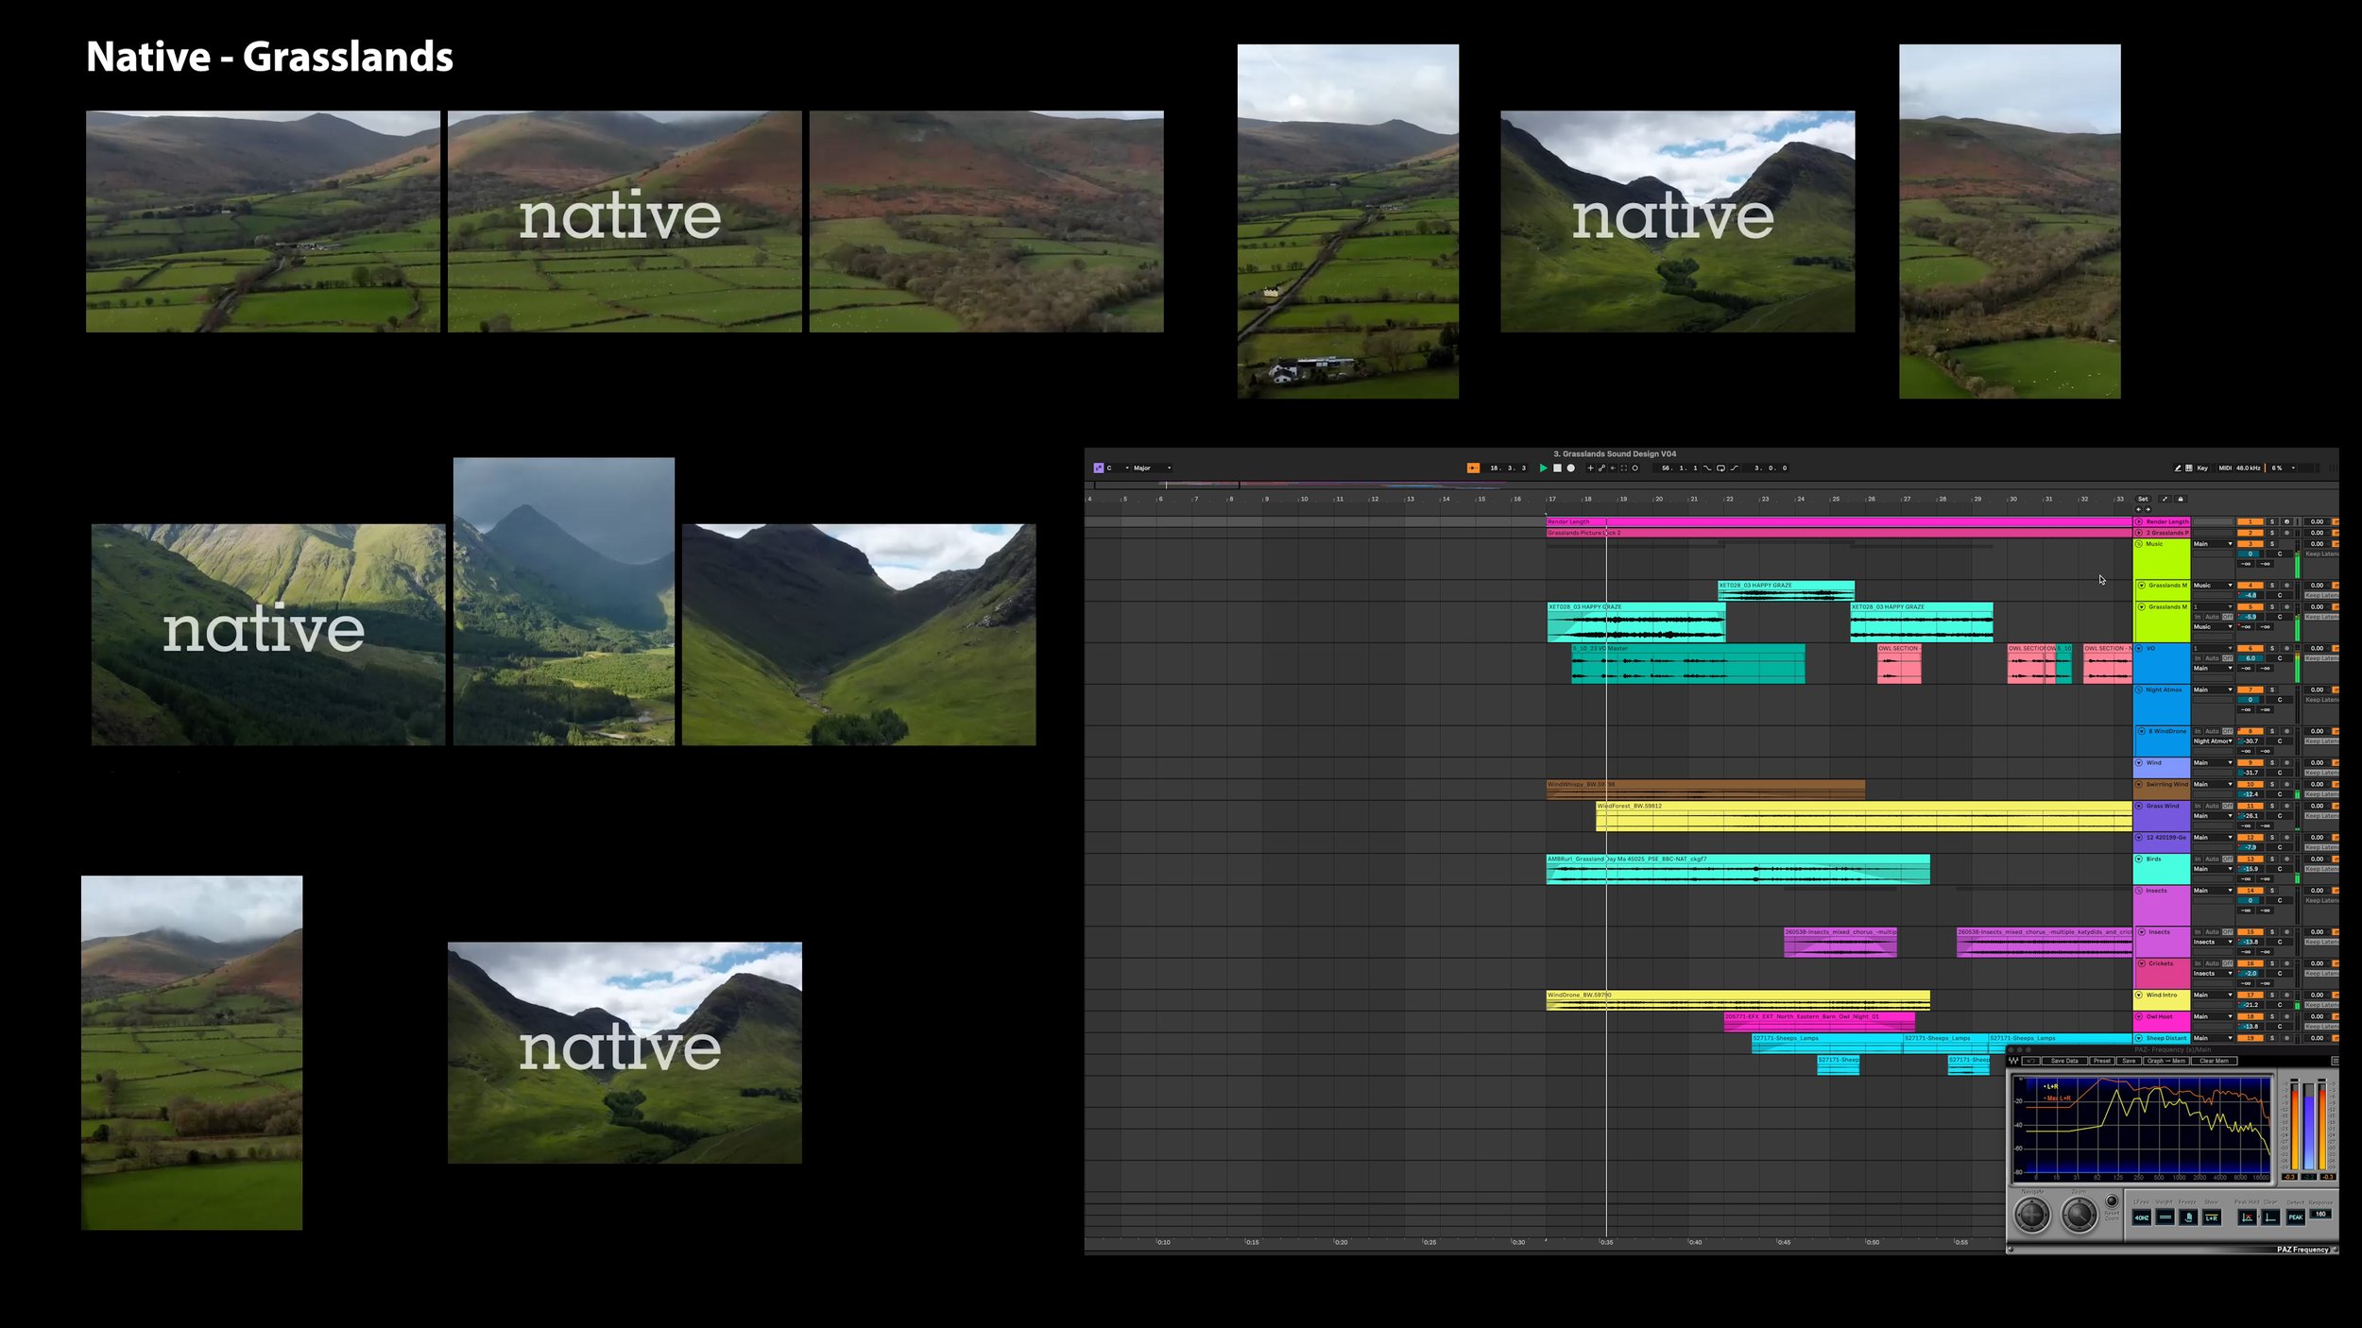Click the Reset Zoom knob in PAZ
Screen dimensions: 2362x1328
coord(2112,1200)
